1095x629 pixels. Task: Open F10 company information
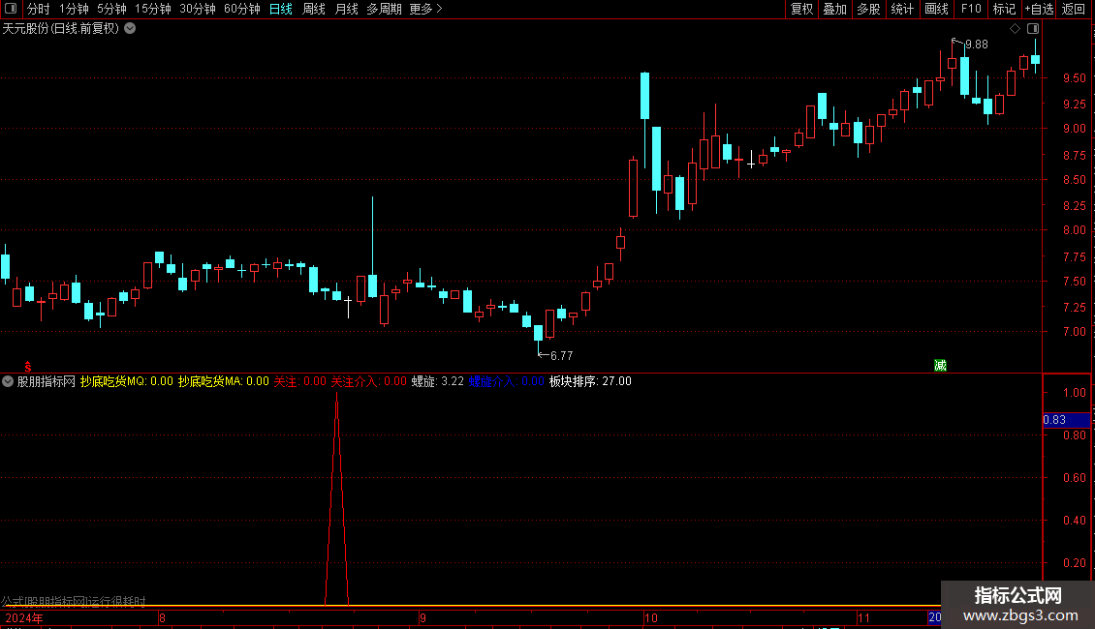tap(971, 9)
